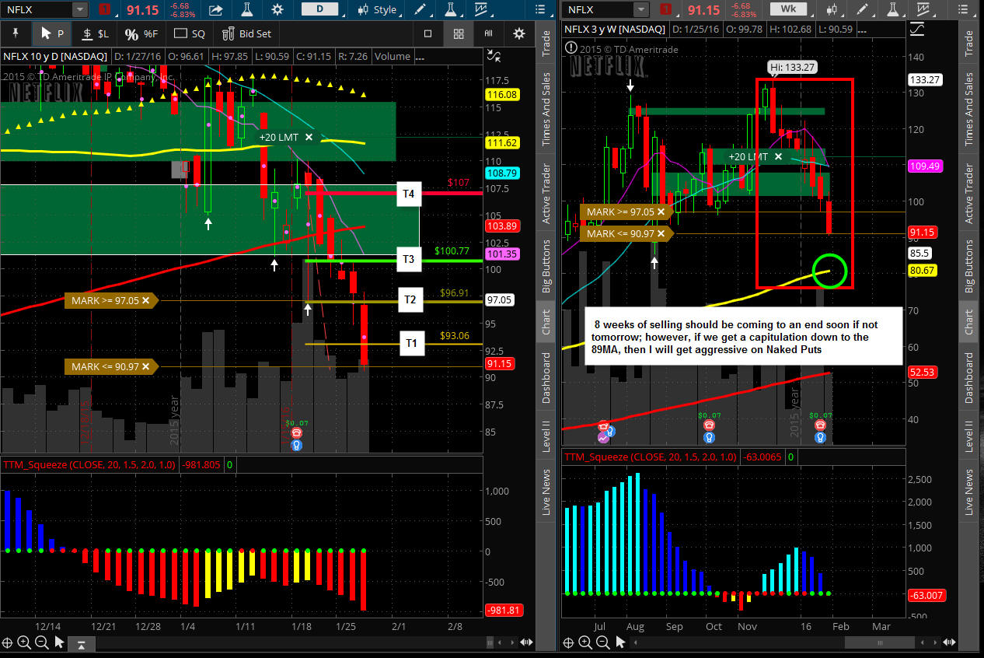Viewport: 984px width, 658px height.
Task: Open share menu in left chart toolbar
Action: coord(215,10)
